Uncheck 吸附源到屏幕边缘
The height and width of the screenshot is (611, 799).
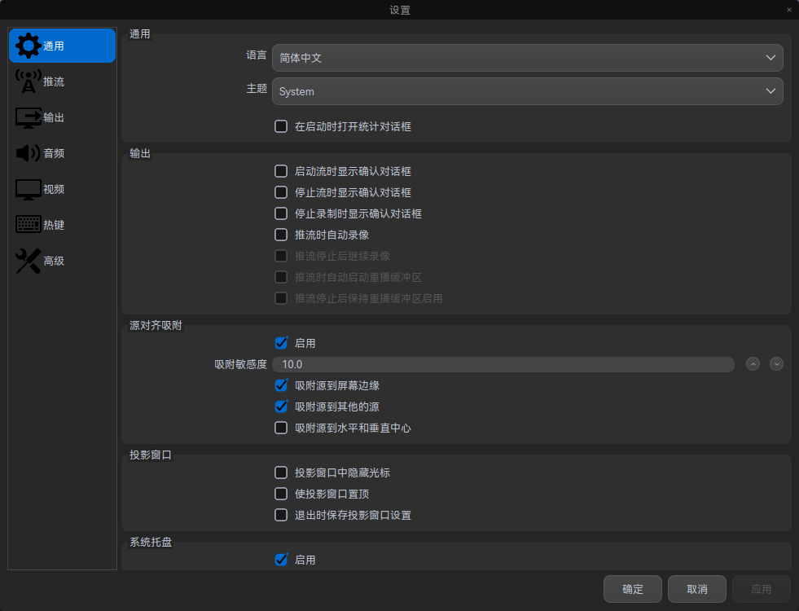281,385
